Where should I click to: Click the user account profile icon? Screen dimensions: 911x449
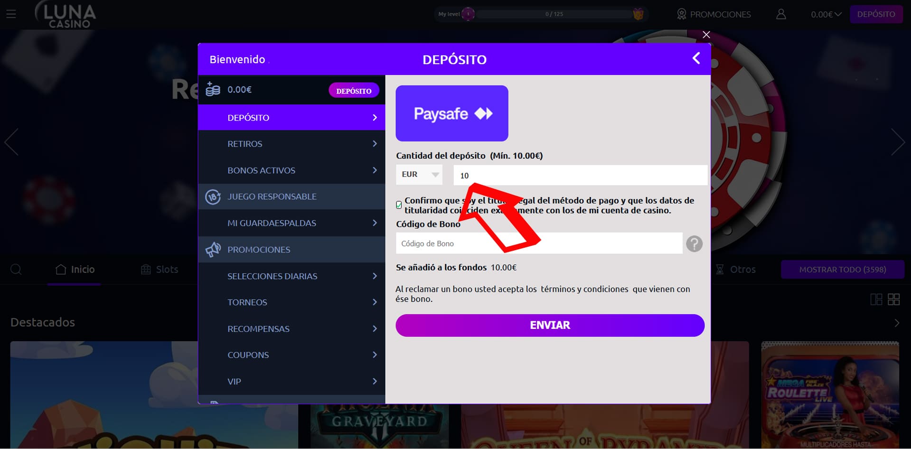781,14
